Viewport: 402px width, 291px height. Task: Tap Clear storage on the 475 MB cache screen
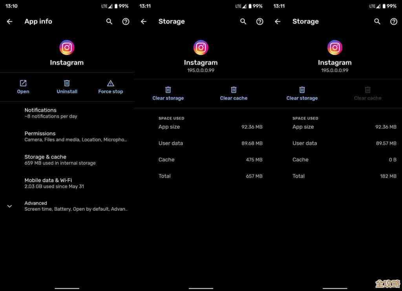168,93
